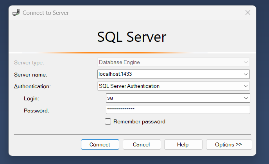Click the SQL Server heading

click(132, 37)
